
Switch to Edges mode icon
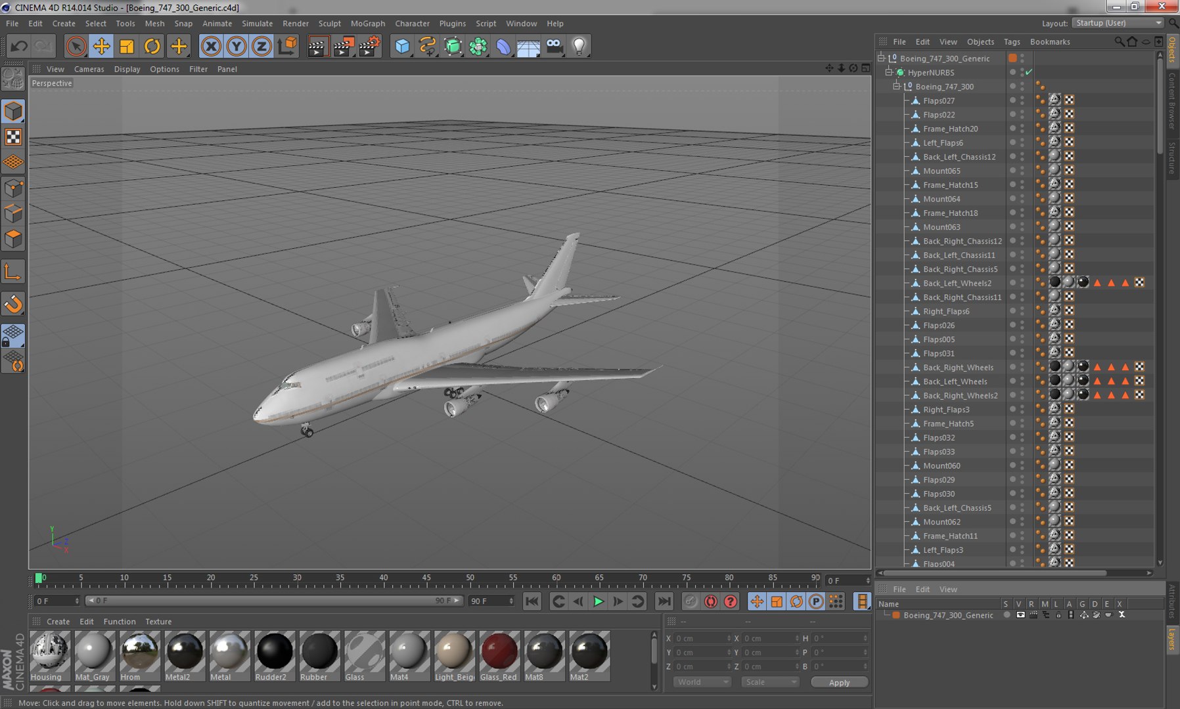click(x=13, y=214)
